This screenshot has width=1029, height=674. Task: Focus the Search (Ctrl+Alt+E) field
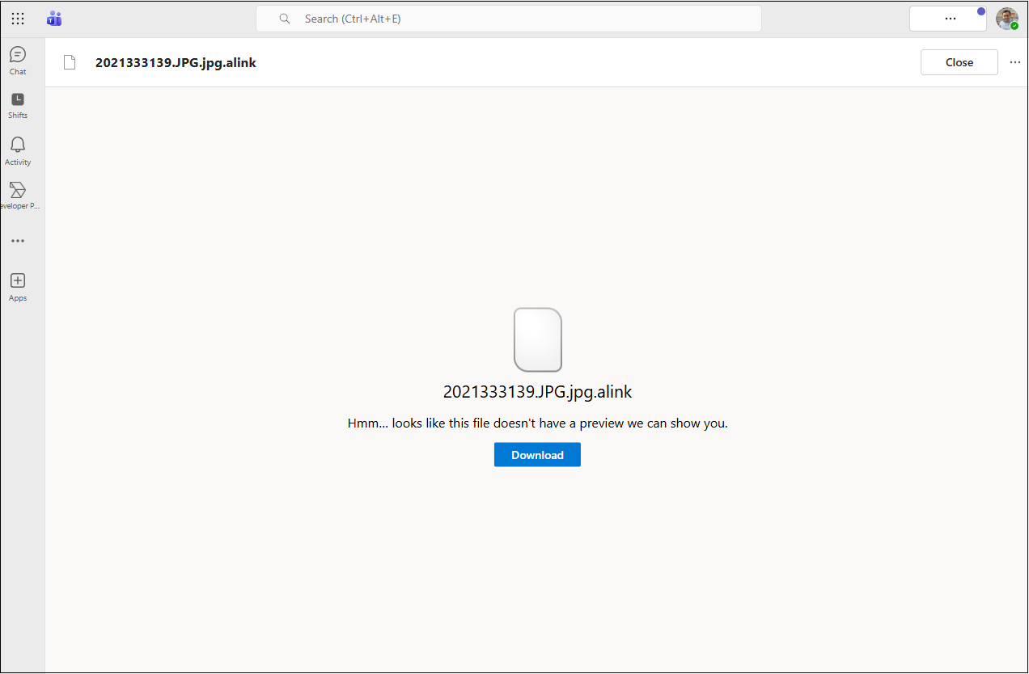(x=518, y=19)
